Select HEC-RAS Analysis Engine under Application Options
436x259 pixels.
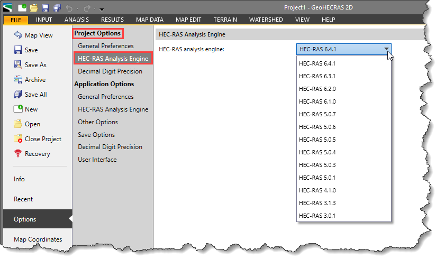pyautogui.click(x=113, y=109)
